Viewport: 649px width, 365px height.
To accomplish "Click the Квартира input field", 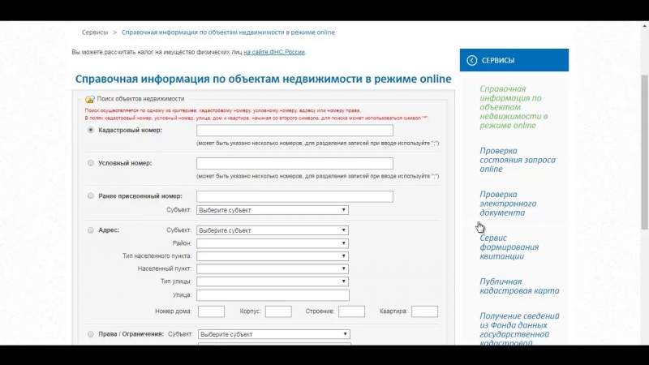I will (x=424, y=311).
